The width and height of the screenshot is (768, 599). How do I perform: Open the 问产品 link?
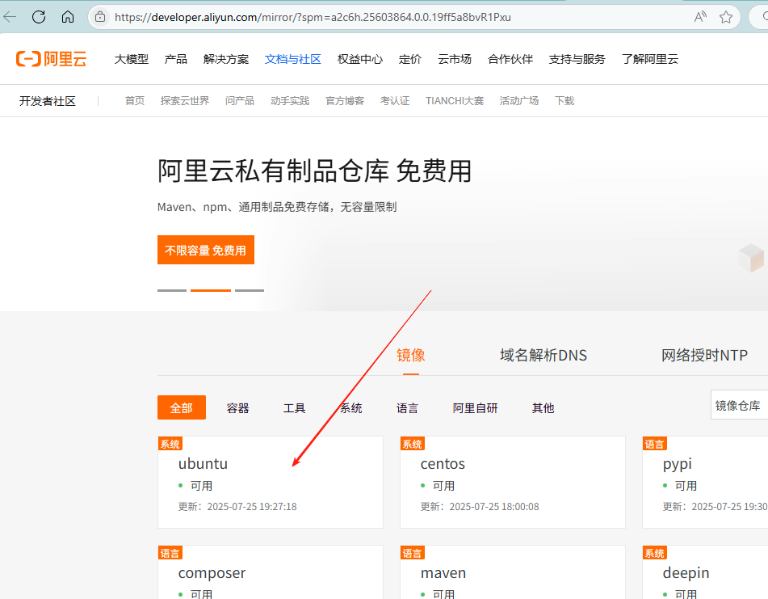(240, 101)
